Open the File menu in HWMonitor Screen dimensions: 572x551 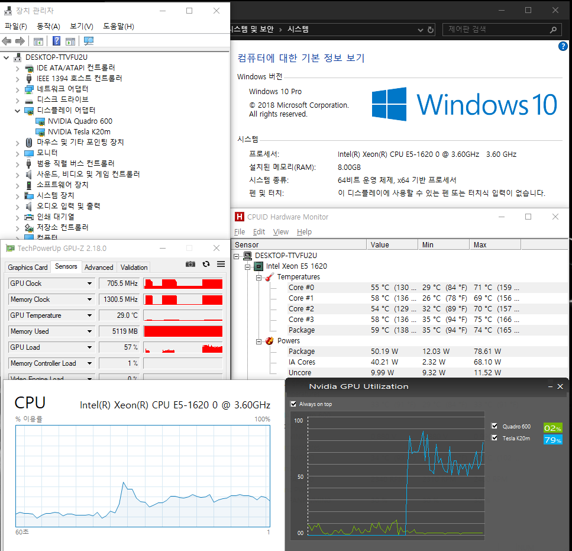click(x=240, y=232)
